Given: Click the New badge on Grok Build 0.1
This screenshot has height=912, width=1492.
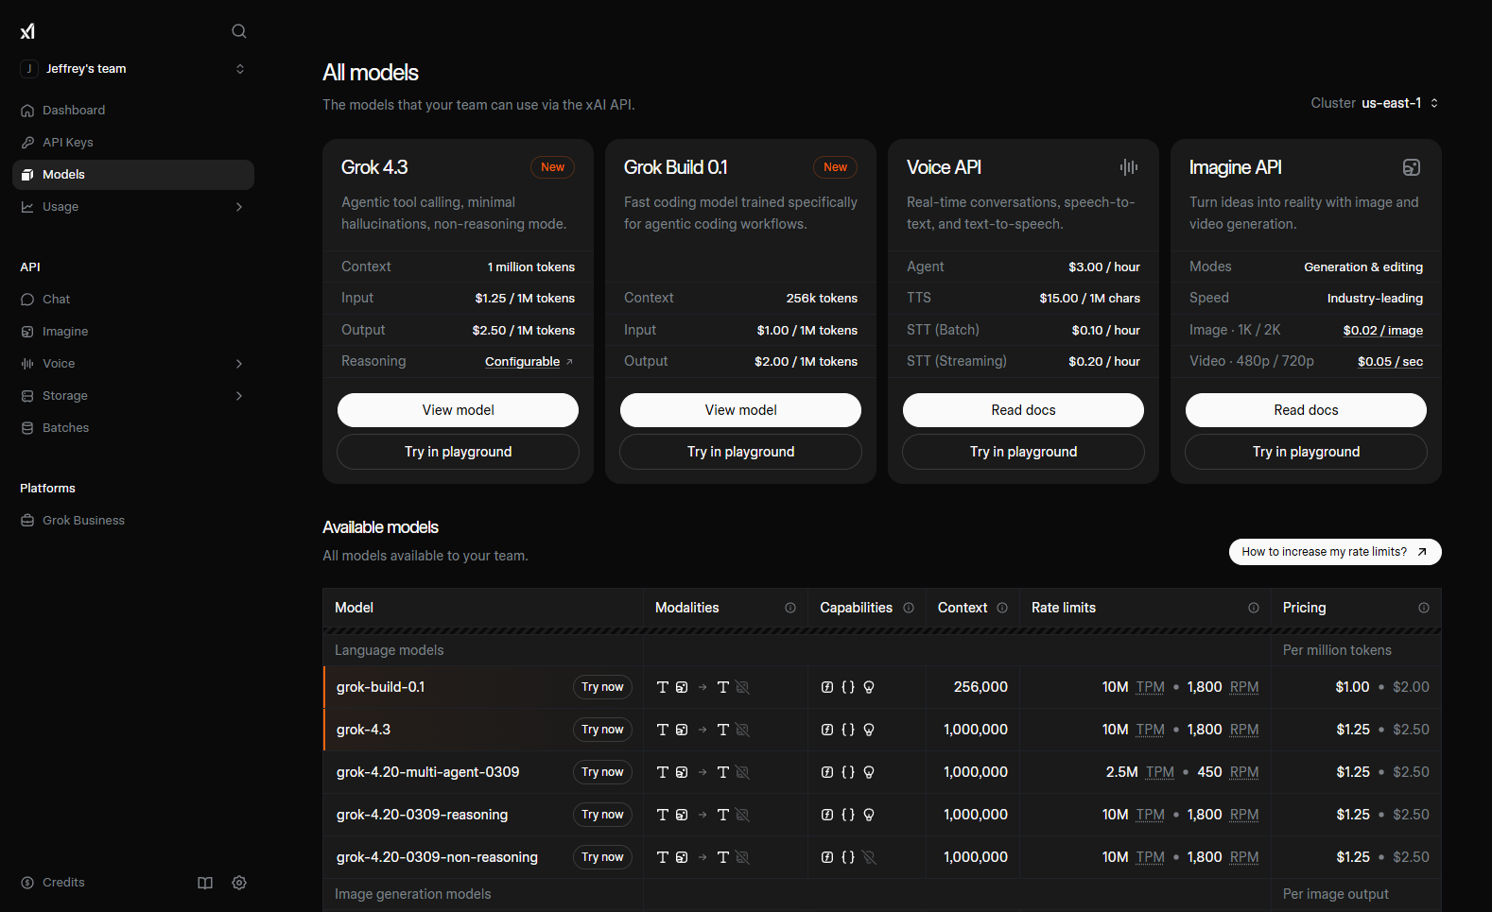Looking at the screenshot, I should coord(835,167).
